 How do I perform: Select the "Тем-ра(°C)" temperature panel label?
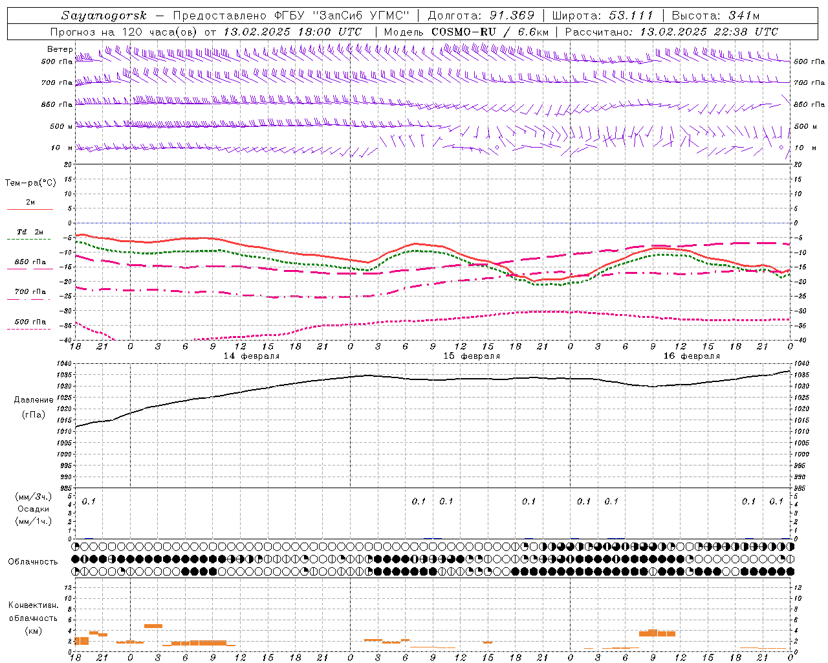point(30,183)
